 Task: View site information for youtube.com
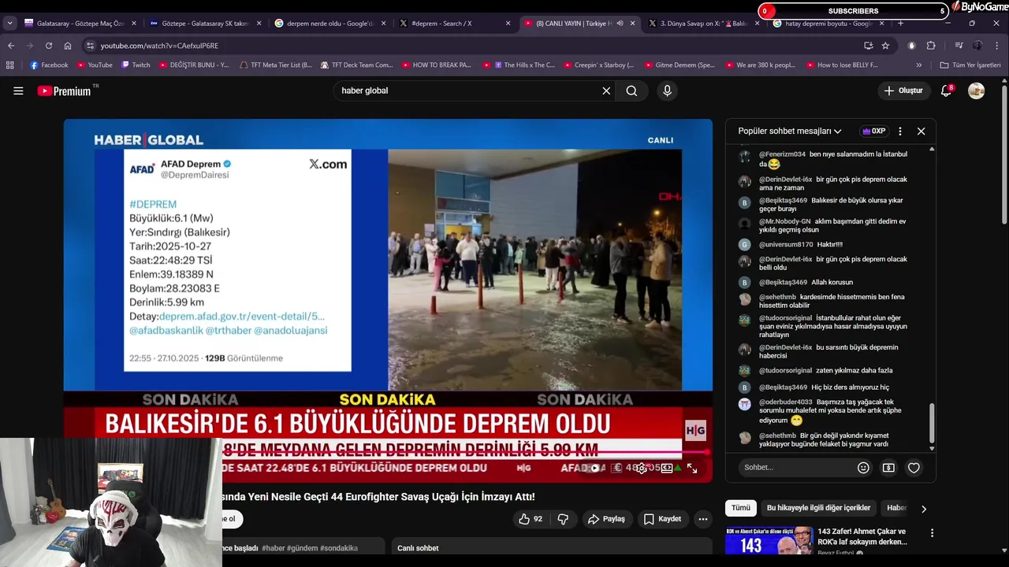(x=90, y=46)
